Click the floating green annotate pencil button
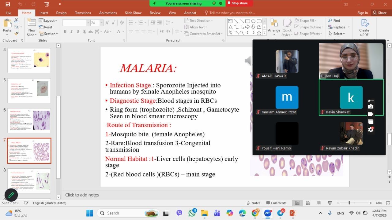 pyautogui.click(x=11, y=195)
